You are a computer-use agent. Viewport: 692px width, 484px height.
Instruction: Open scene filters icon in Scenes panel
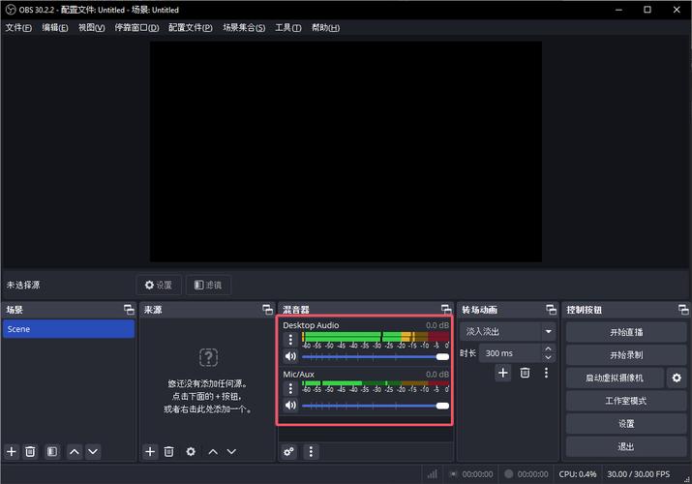pos(52,451)
